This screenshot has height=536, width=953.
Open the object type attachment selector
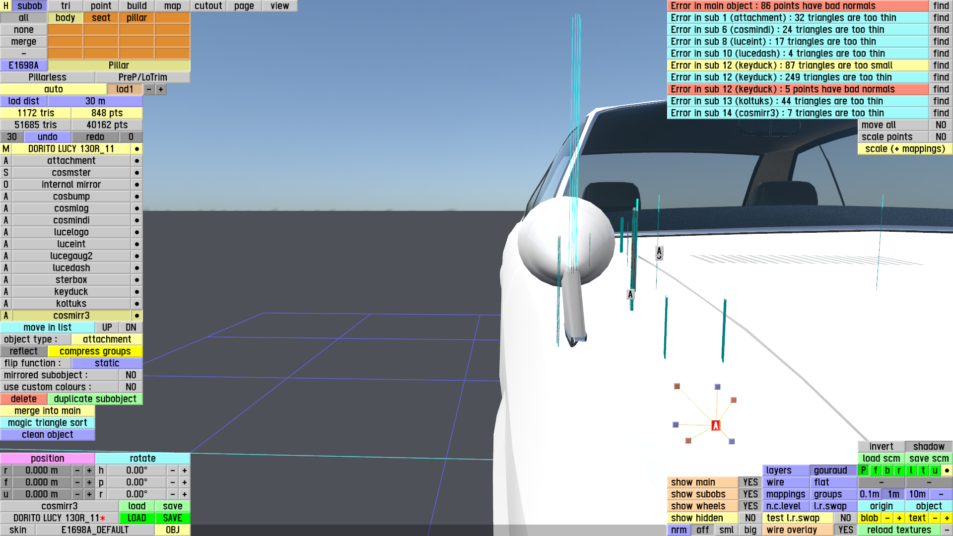coord(107,339)
